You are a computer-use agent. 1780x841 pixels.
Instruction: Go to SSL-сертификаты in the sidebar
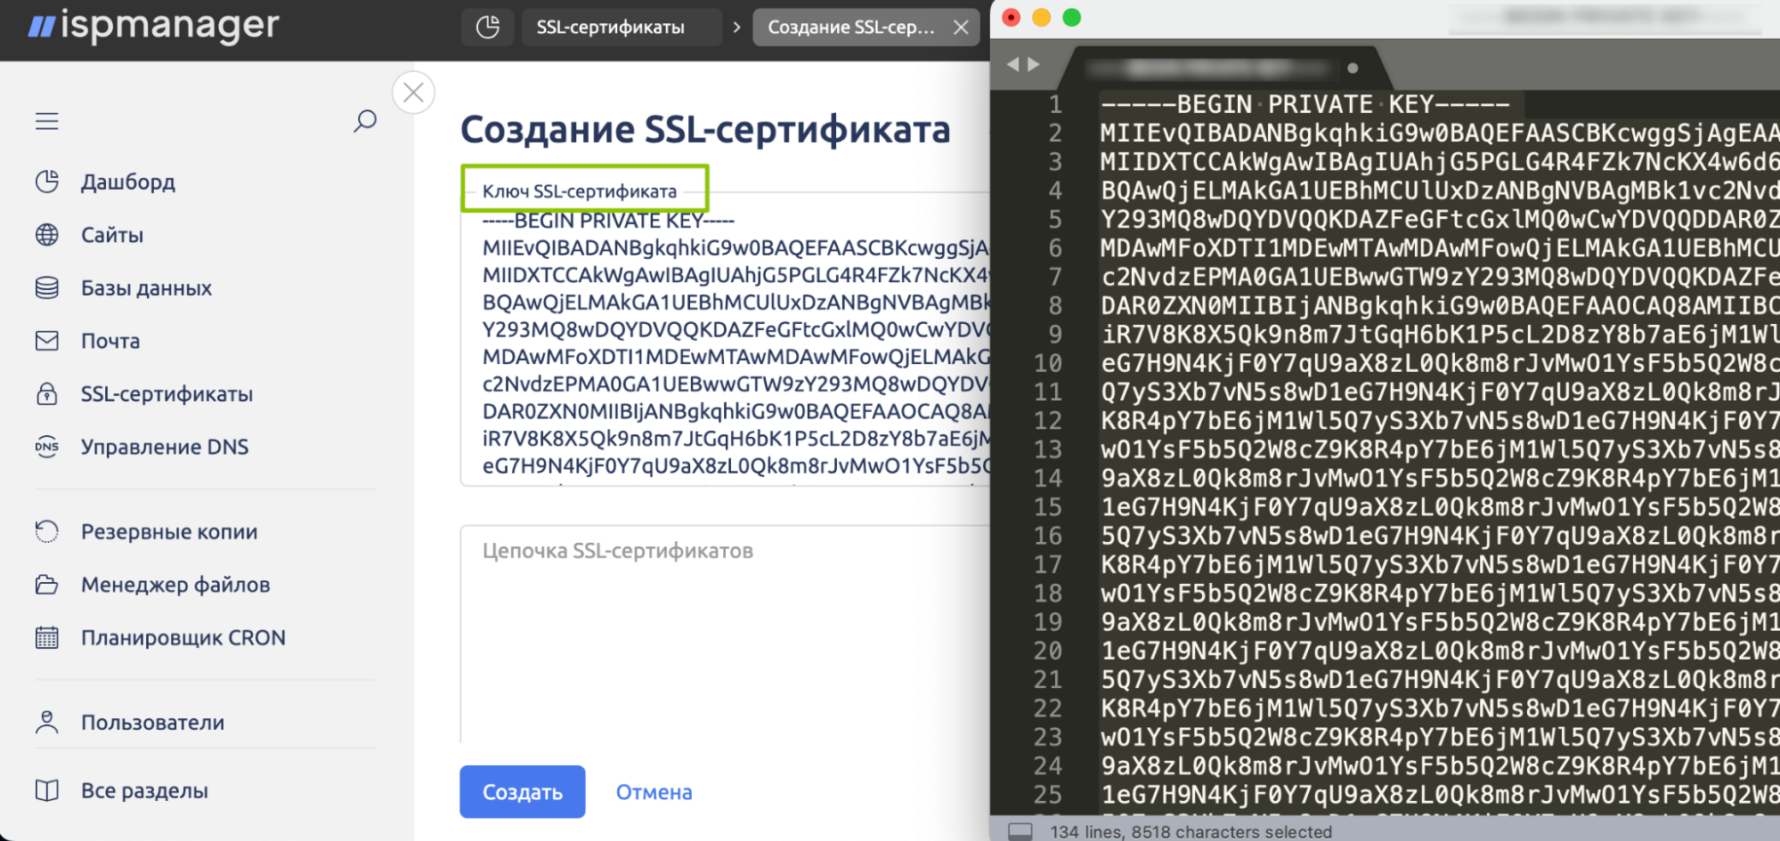[x=167, y=394]
